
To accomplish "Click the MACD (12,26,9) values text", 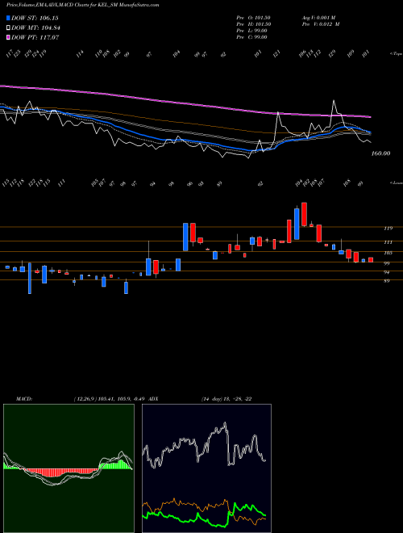I will (111, 399).
